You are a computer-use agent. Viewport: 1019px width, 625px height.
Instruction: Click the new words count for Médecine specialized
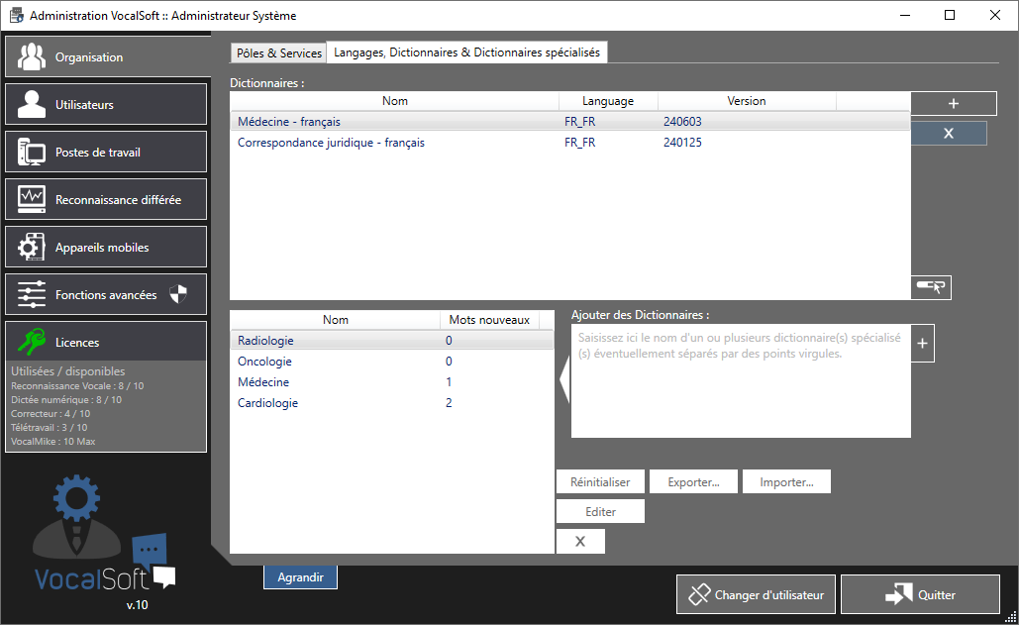pyautogui.click(x=449, y=382)
